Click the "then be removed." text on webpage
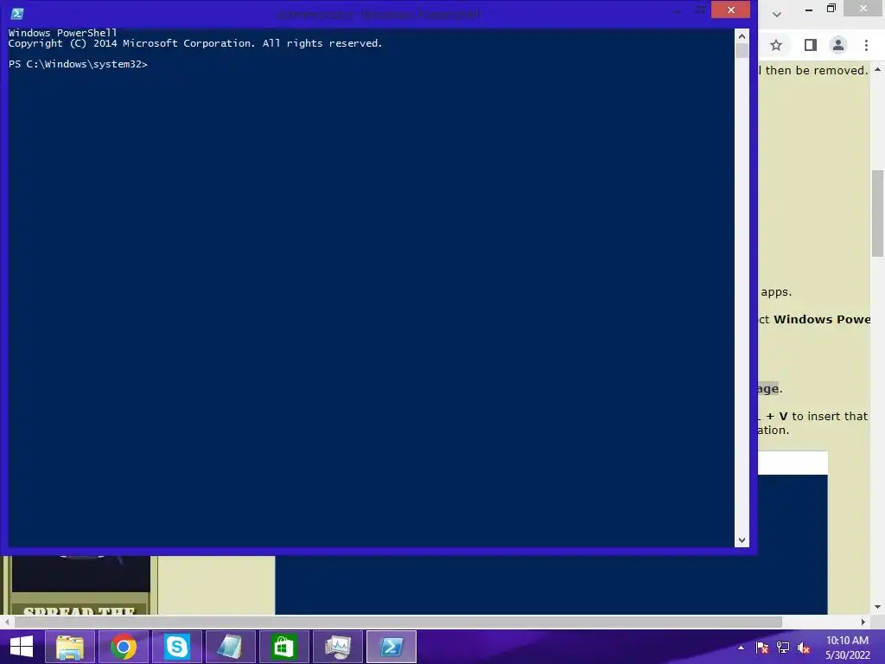885x664 pixels. click(x=816, y=71)
